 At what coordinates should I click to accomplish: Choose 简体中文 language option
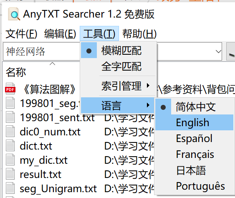coord(195,107)
